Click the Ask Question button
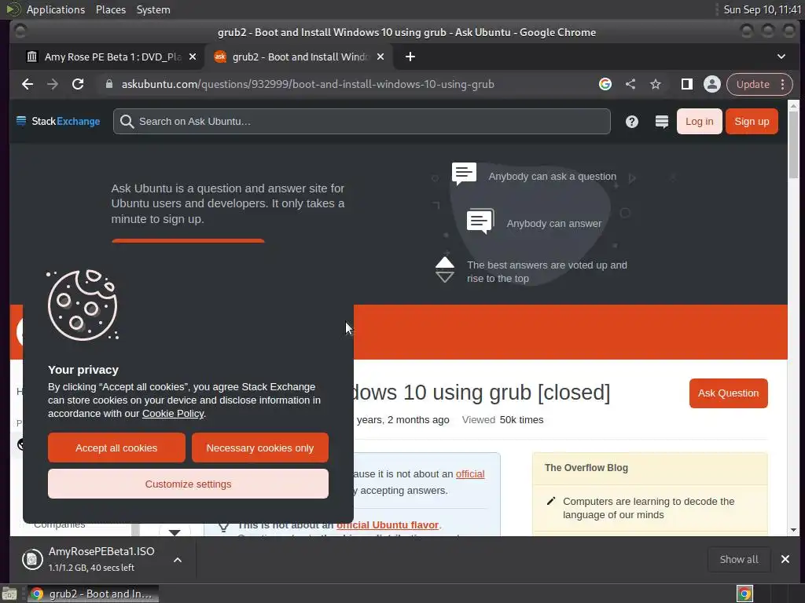This screenshot has width=805, height=603. [728, 393]
